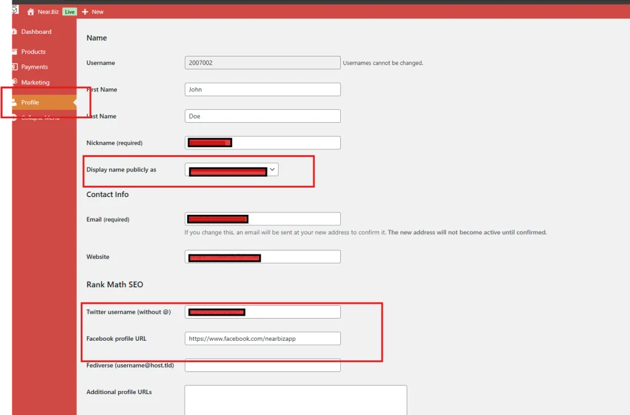The image size is (630, 415).
Task: Click the Near.Biz home icon
Action: coord(31,12)
